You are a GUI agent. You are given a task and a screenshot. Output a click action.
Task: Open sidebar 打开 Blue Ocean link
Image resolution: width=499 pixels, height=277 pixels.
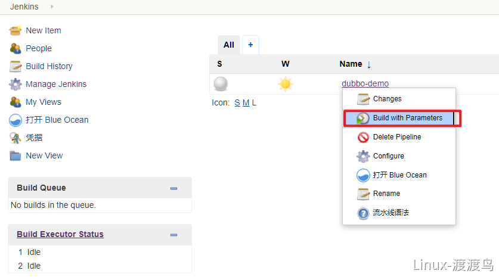pos(57,120)
